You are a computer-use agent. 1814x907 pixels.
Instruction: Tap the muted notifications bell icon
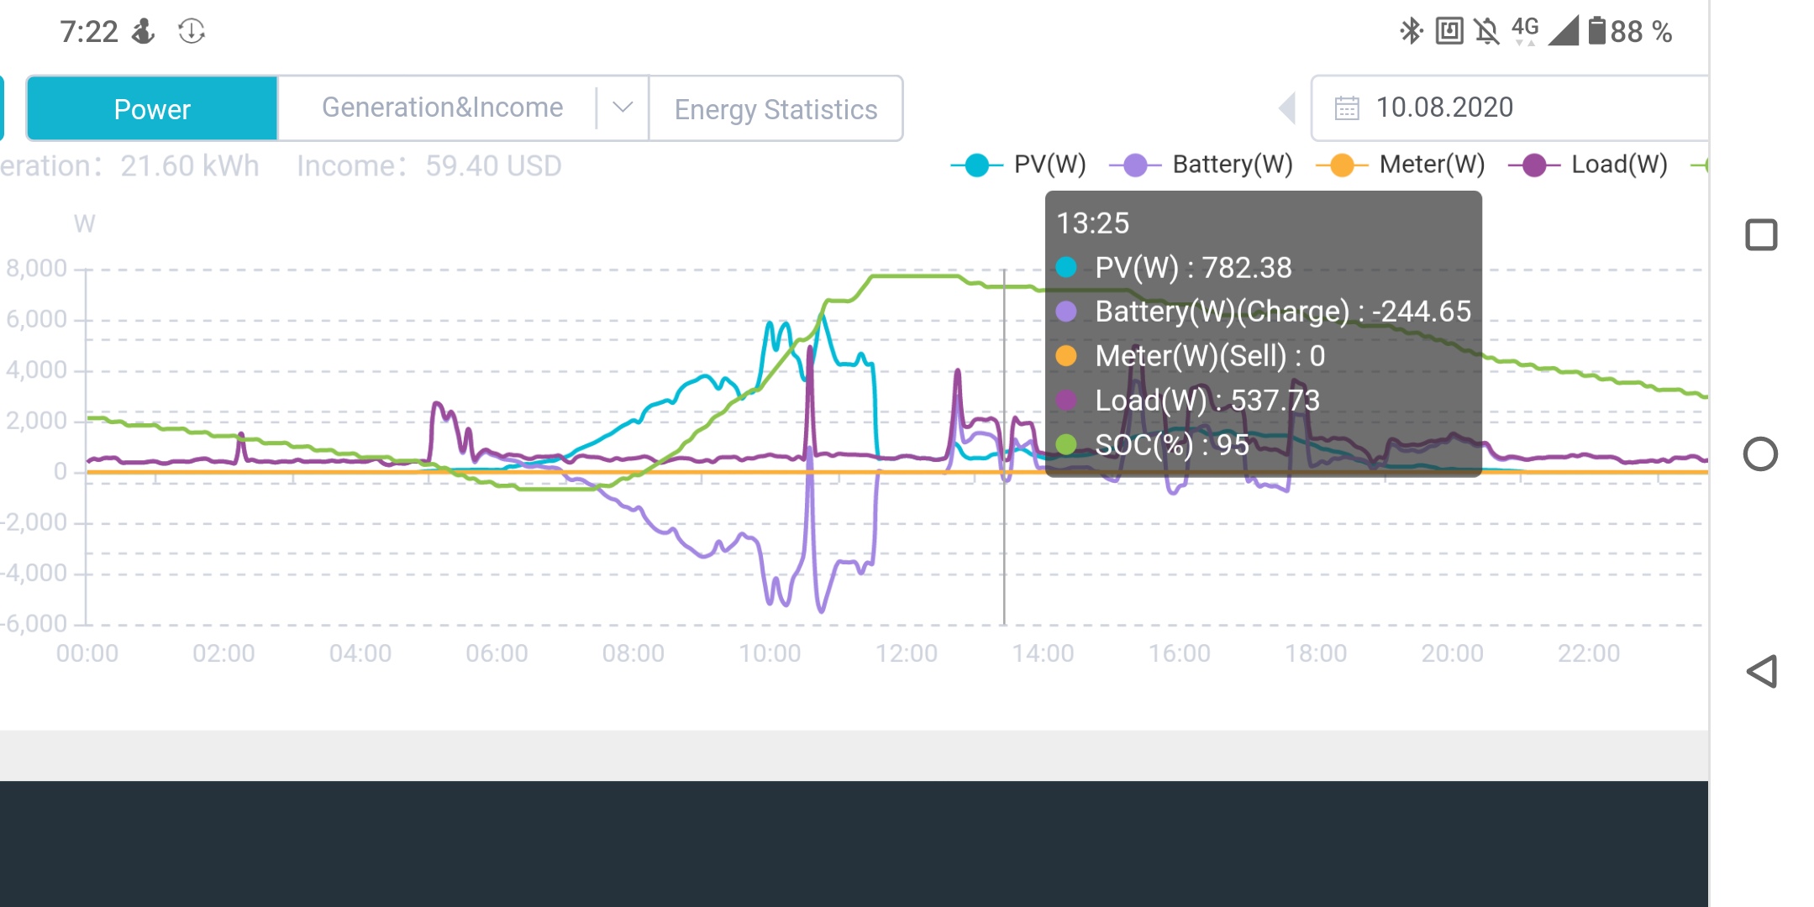pos(1486,31)
